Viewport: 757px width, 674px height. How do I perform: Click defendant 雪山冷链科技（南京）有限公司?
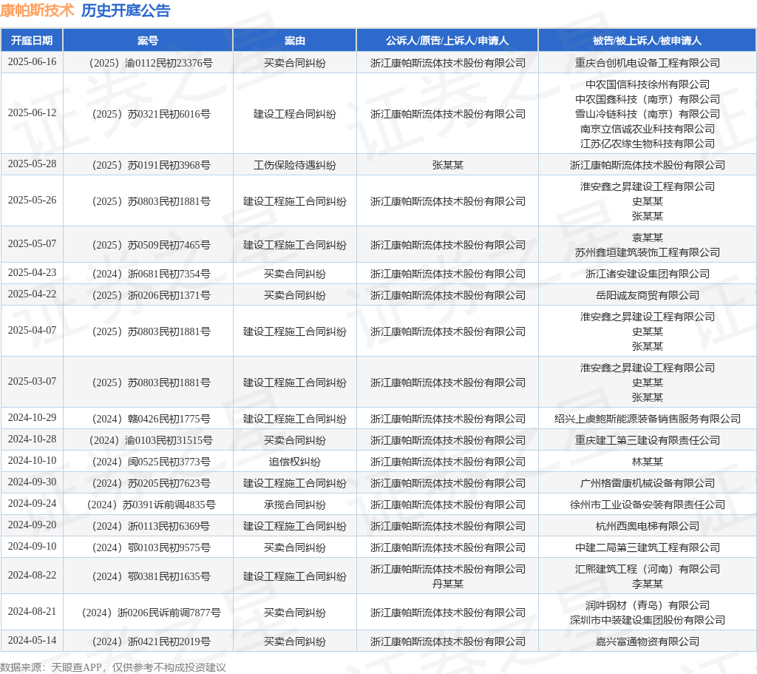(x=648, y=114)
